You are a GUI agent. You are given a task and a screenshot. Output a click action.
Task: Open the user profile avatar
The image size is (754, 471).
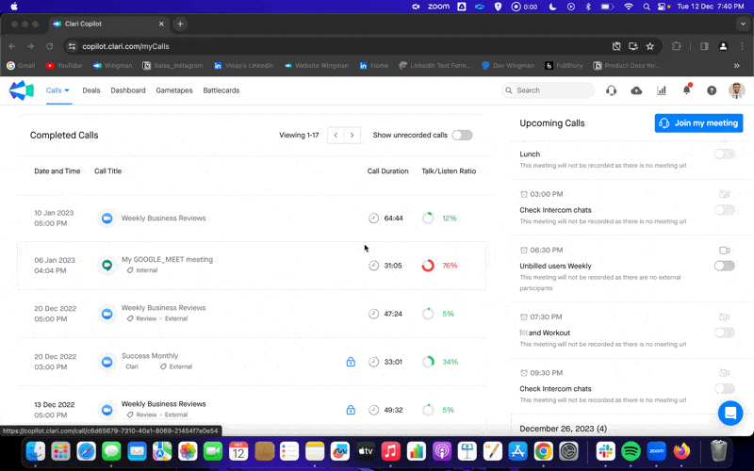pyautogui.click(x=737, y=90)
